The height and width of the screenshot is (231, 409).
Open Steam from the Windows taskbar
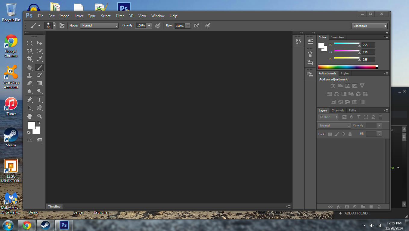coord(45,225)
